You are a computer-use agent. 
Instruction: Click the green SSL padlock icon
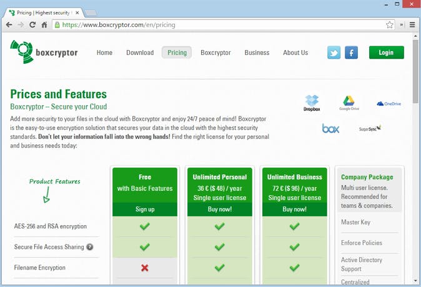[57, 25]
